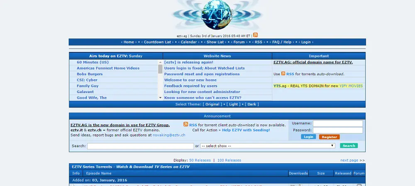The image size is (415, 186).
Task: Focus the Search text field
Action: click(140, 146)
